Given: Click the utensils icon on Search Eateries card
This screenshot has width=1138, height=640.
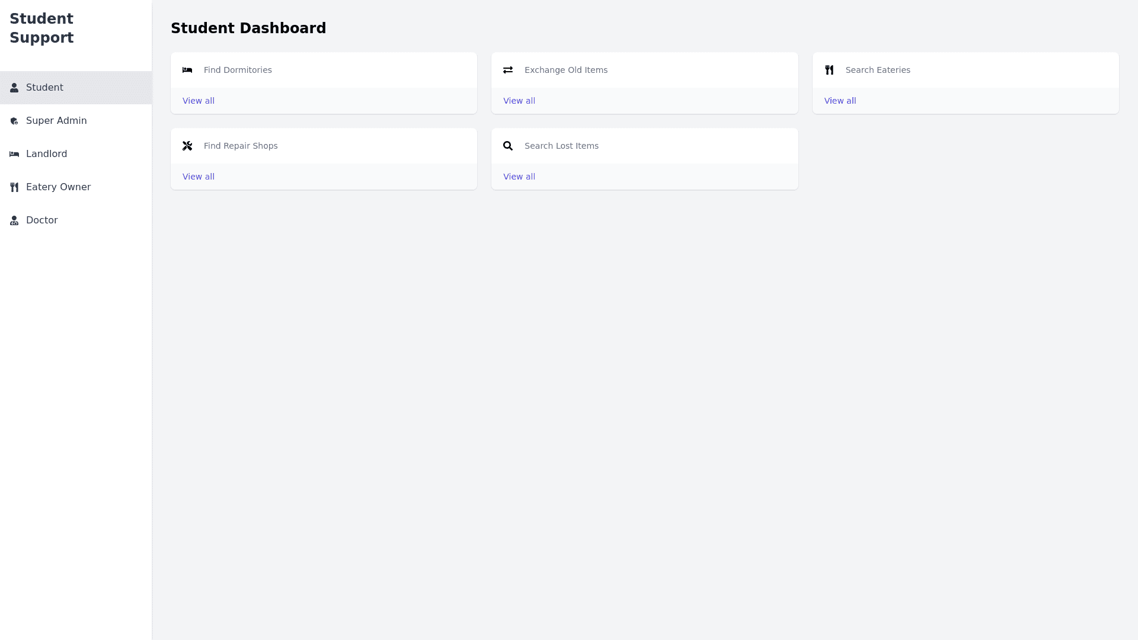Looking at the screenshot, I should pos(829,70).
